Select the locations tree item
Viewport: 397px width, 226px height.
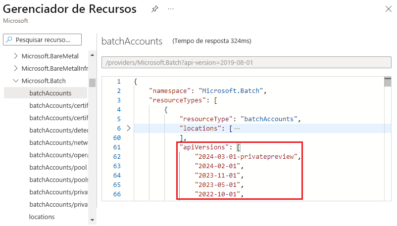click(x=42, y=217)
